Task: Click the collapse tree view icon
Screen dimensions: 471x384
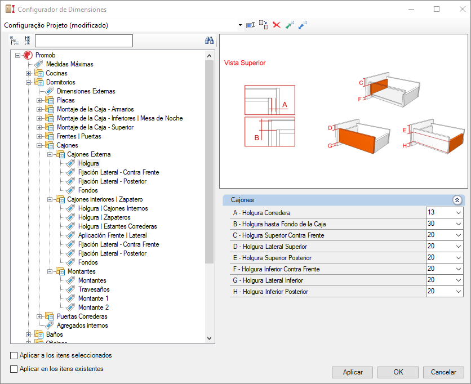Action: point(28,40)
